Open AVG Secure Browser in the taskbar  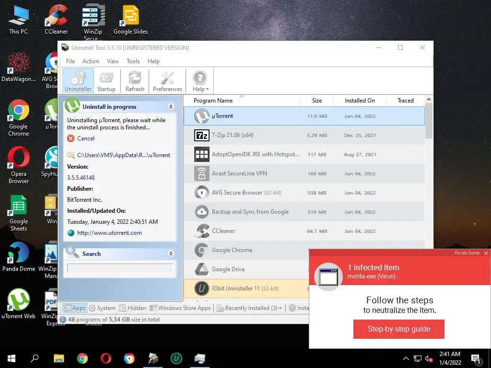click(129, 358)
